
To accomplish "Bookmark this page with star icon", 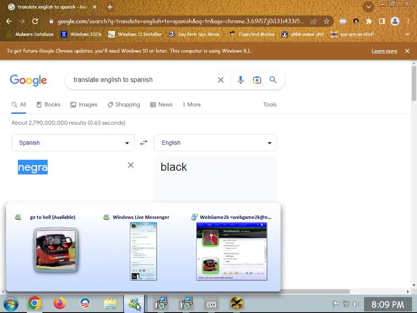I will (327, 21).
